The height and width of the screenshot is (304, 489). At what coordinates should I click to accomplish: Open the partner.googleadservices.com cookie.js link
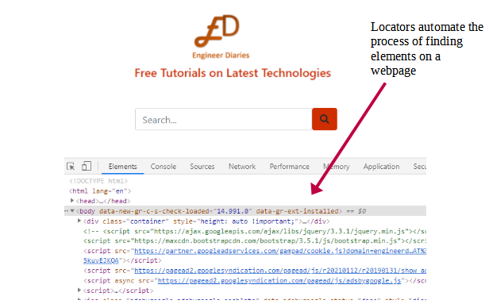tap(280, 251)
